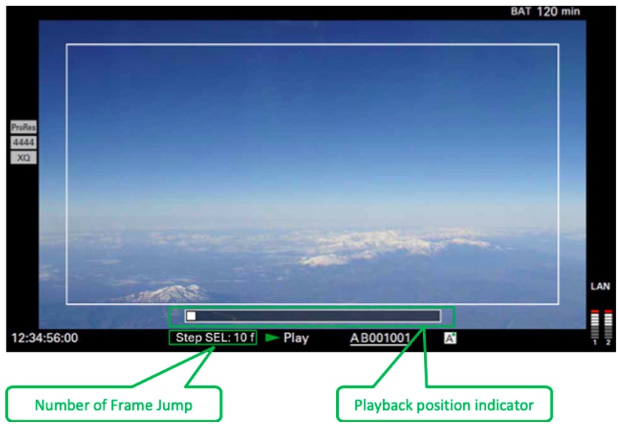Click the BAT 120 min battery readout

tap(545, 11)
